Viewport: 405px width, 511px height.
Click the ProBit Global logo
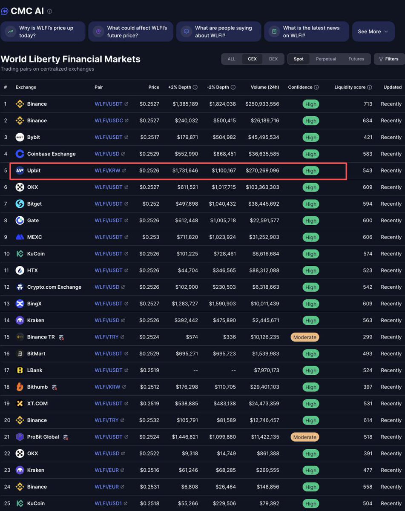[20, 437]
